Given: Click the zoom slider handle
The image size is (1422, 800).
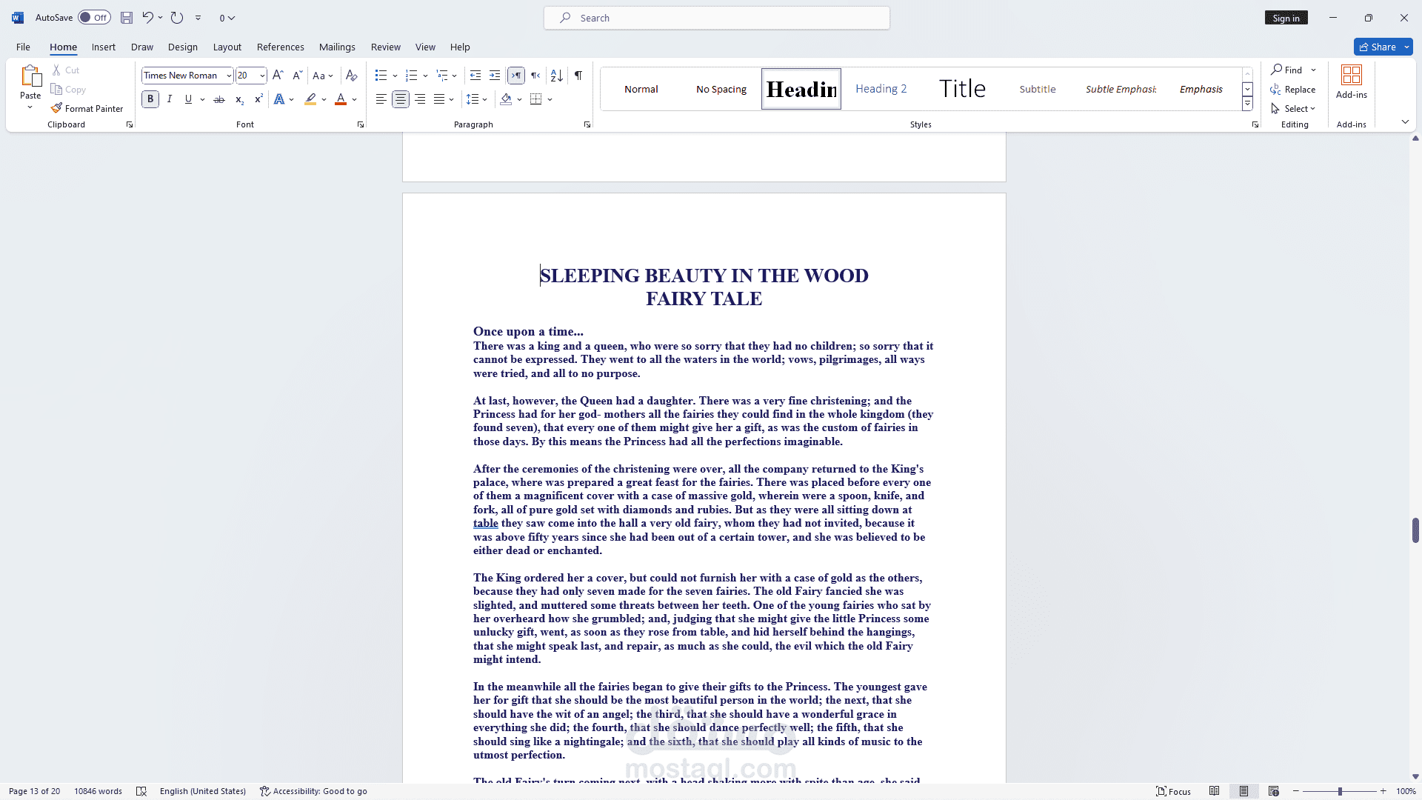Looking at the screenshot, I should click(1339, 791).
